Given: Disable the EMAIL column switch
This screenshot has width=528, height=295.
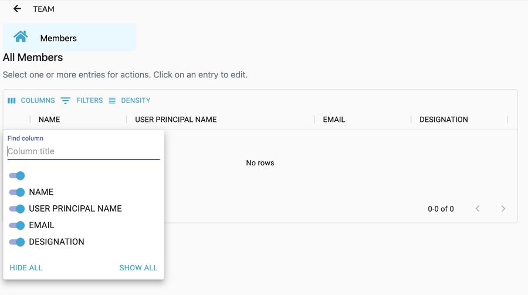Looking at the screenshot, I should [x=17, y=225].
